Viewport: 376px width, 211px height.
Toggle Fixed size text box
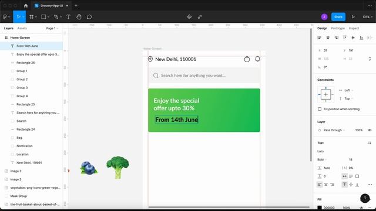pos(357,176)
